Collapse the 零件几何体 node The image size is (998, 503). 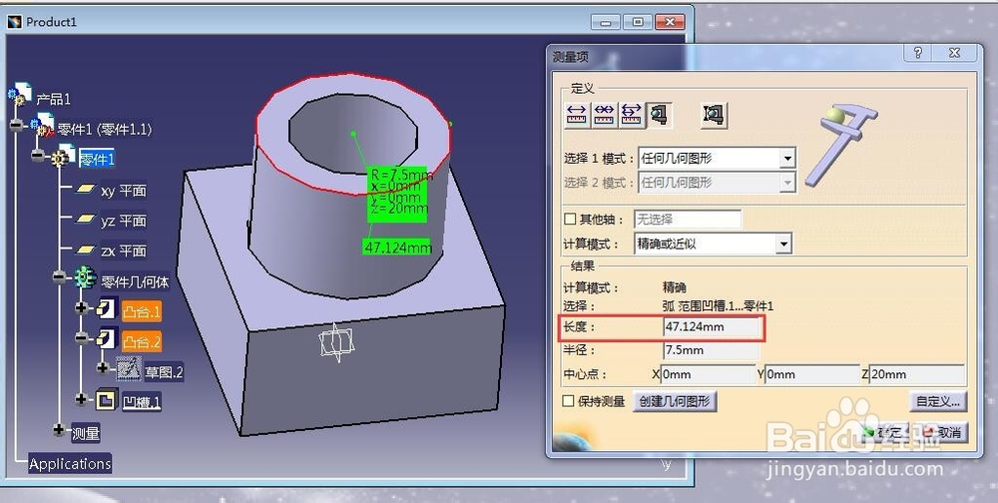[x=60, y=277]
